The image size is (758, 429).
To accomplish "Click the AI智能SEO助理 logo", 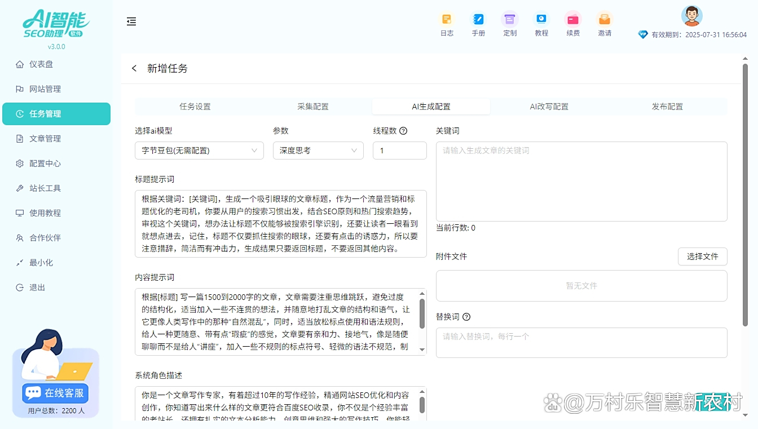I will tap(56, 24).
